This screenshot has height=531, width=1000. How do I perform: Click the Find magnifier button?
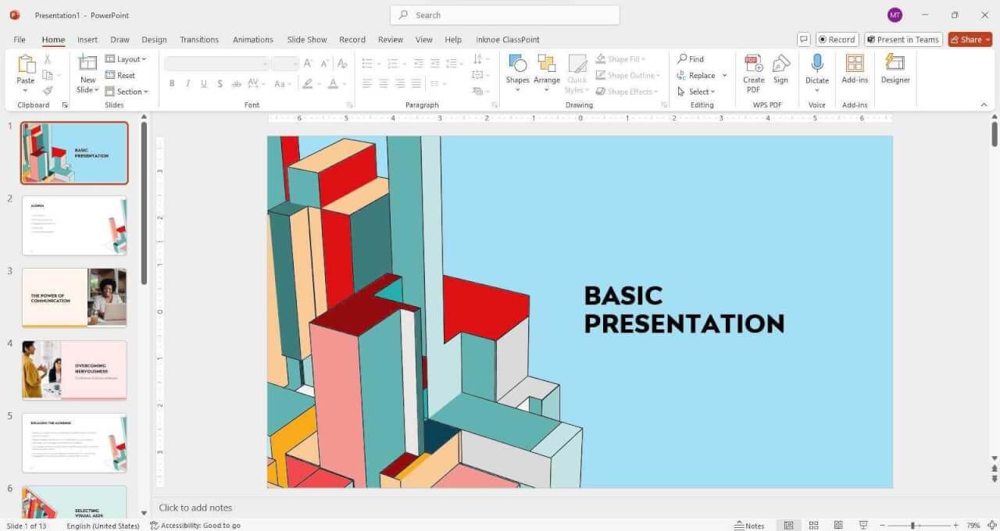point(691,59)
